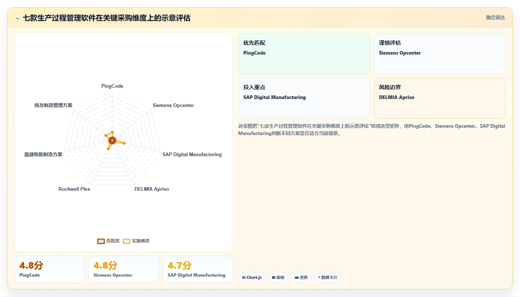This screenshot has width=520, height=297.
Task: Click the 路径雷达 label in the header
Action: (x=495, y=18)
